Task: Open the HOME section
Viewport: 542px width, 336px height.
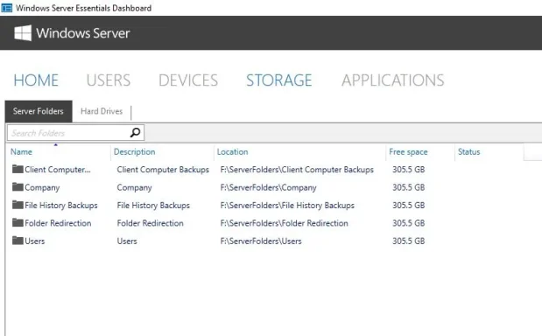Action: 36,80
